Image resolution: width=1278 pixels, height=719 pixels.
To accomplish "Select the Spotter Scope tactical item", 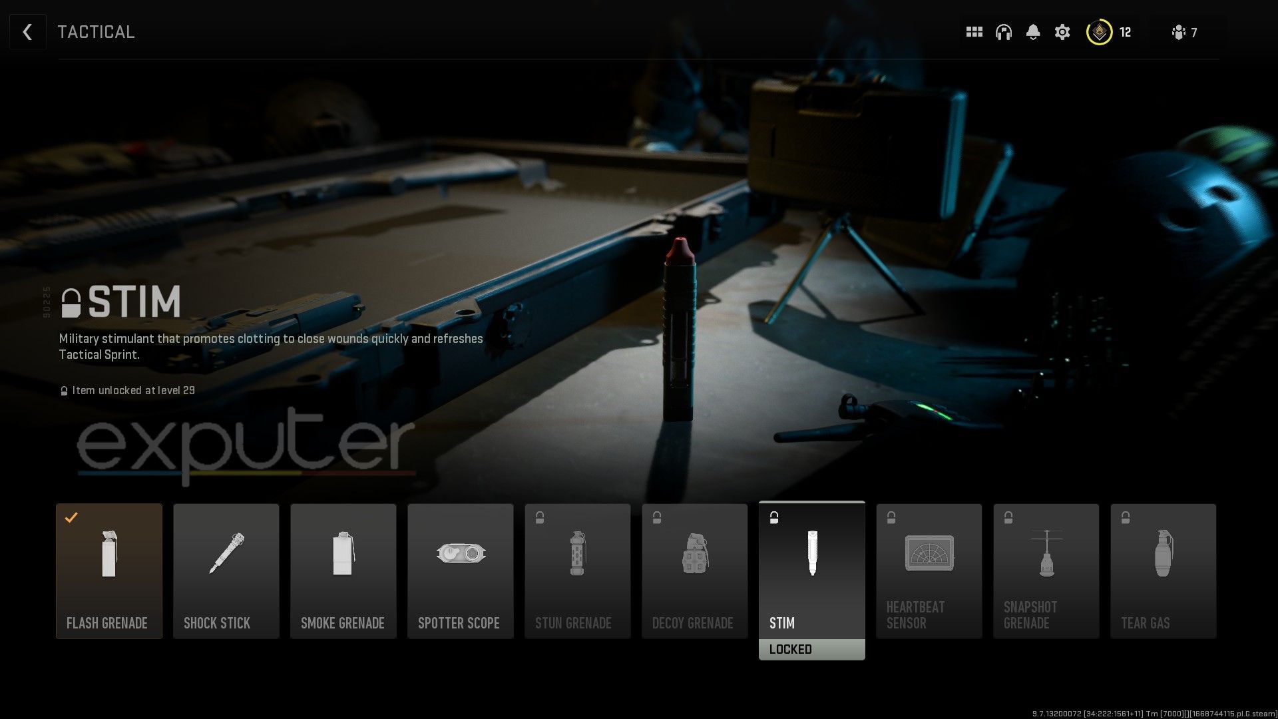I will [x=460, y=571].
